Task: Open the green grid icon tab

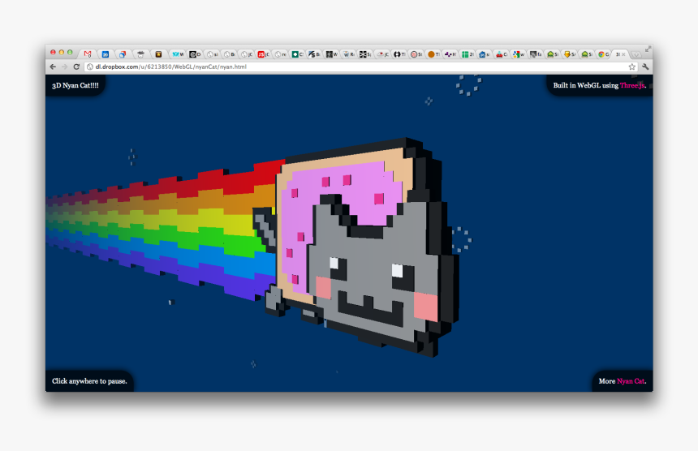Action: [x=467, y=54]
